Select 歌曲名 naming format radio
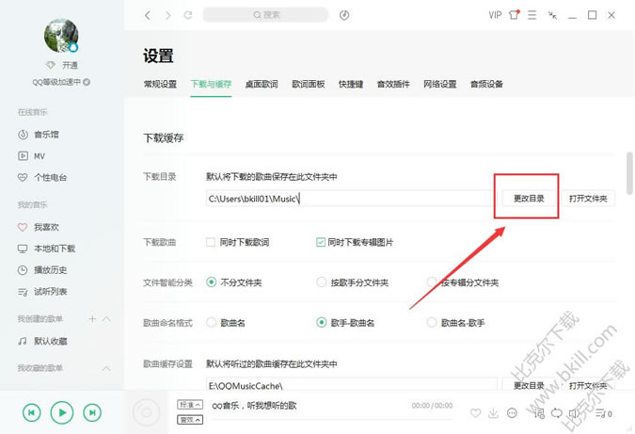The height and width of the screenshot is (434, 635). tap(211, 323)
